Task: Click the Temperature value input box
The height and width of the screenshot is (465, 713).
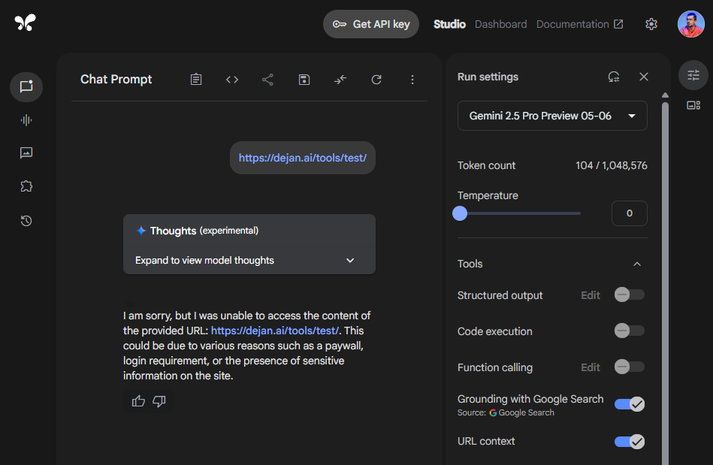Action: [630, 213]
